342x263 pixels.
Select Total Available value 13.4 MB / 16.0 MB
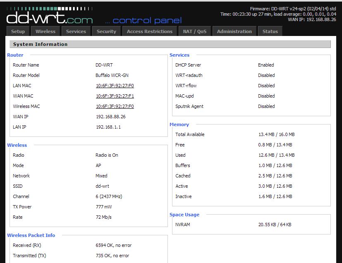tap(277, 134)
